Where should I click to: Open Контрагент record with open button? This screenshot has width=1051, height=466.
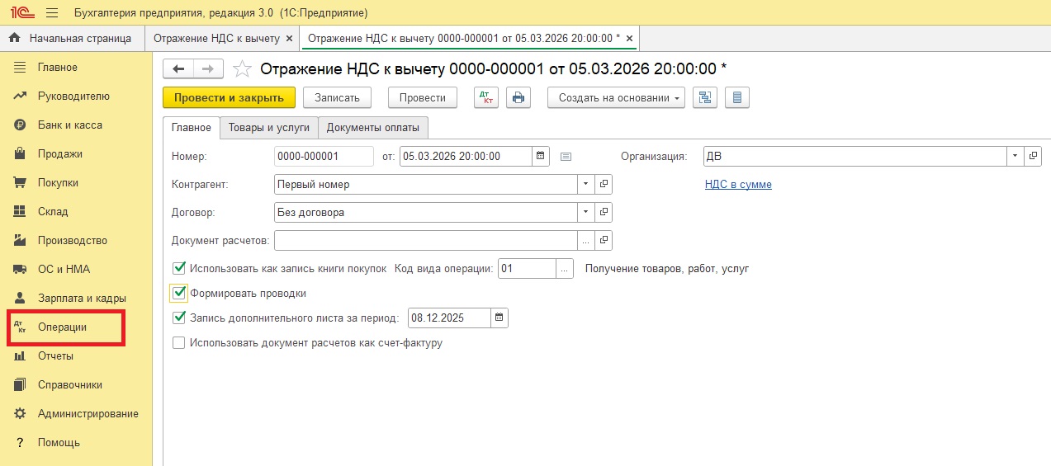(x=604, y=185)
